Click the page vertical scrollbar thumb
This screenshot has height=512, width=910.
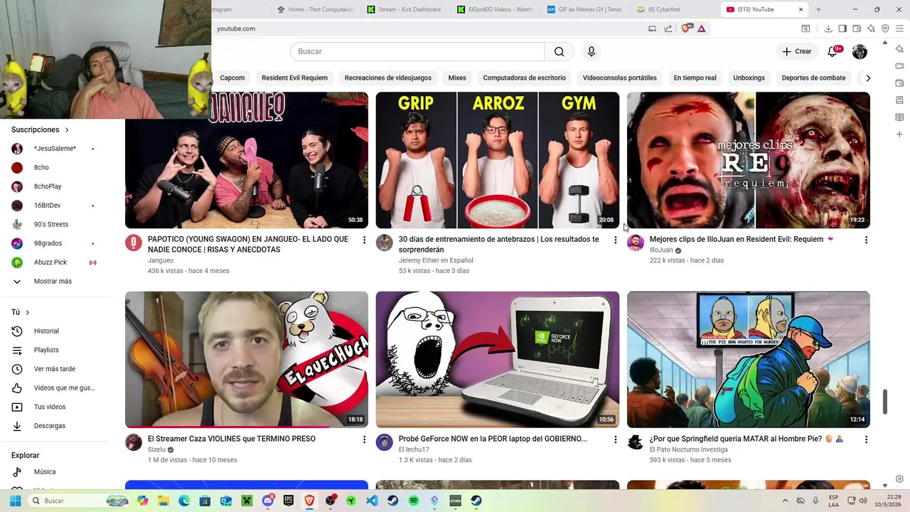pyautogui.click(x=885, y=402)
